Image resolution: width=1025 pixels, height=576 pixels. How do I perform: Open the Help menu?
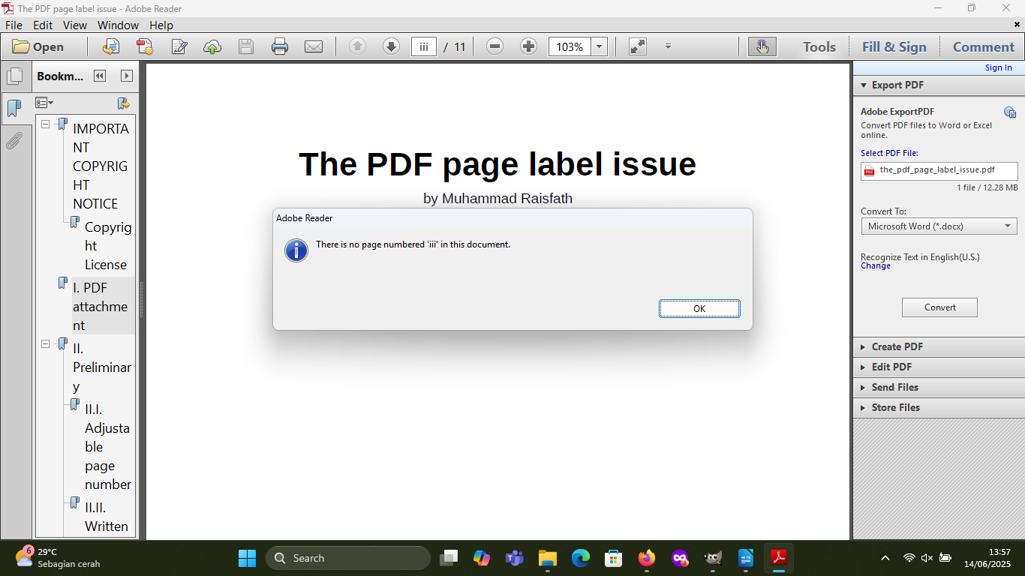(x=161, y=25)
